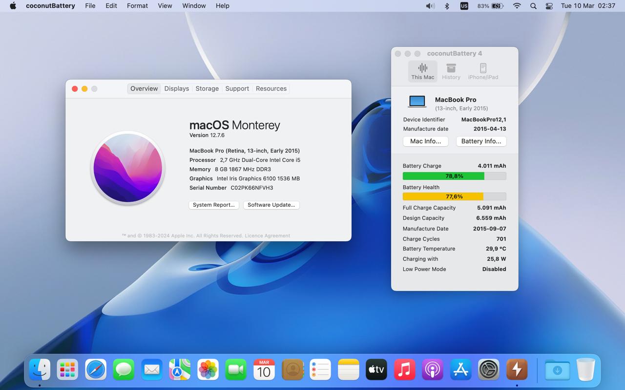
Task: Open File menu
Action: [x=90, y=6]
